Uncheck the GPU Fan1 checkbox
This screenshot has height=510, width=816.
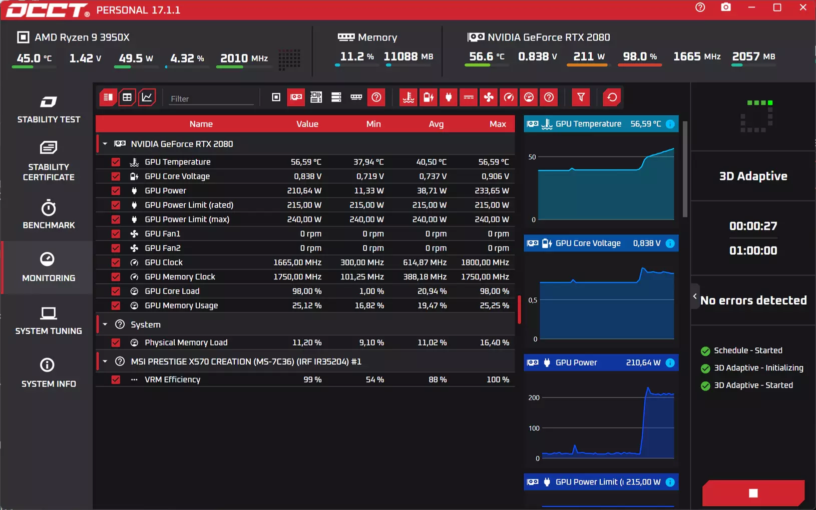pos(116,233)
